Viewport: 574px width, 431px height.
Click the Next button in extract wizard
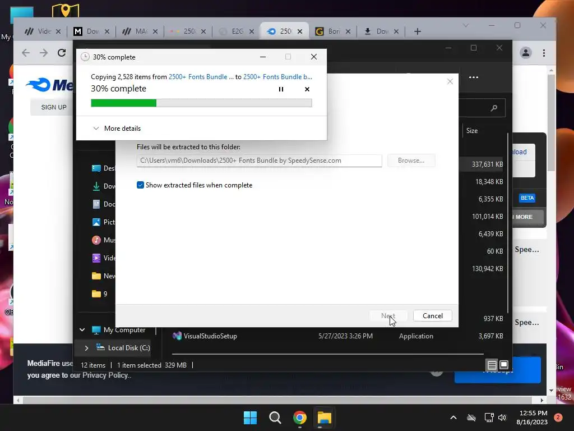click(388, 315)
